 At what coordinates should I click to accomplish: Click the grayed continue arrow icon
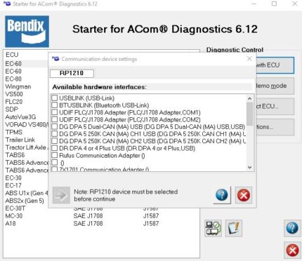click(61, 195)
